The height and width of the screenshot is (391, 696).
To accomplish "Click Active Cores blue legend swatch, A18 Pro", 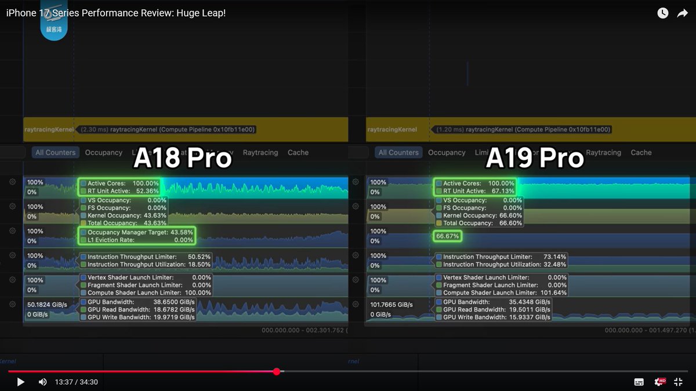I will point(84,184).
